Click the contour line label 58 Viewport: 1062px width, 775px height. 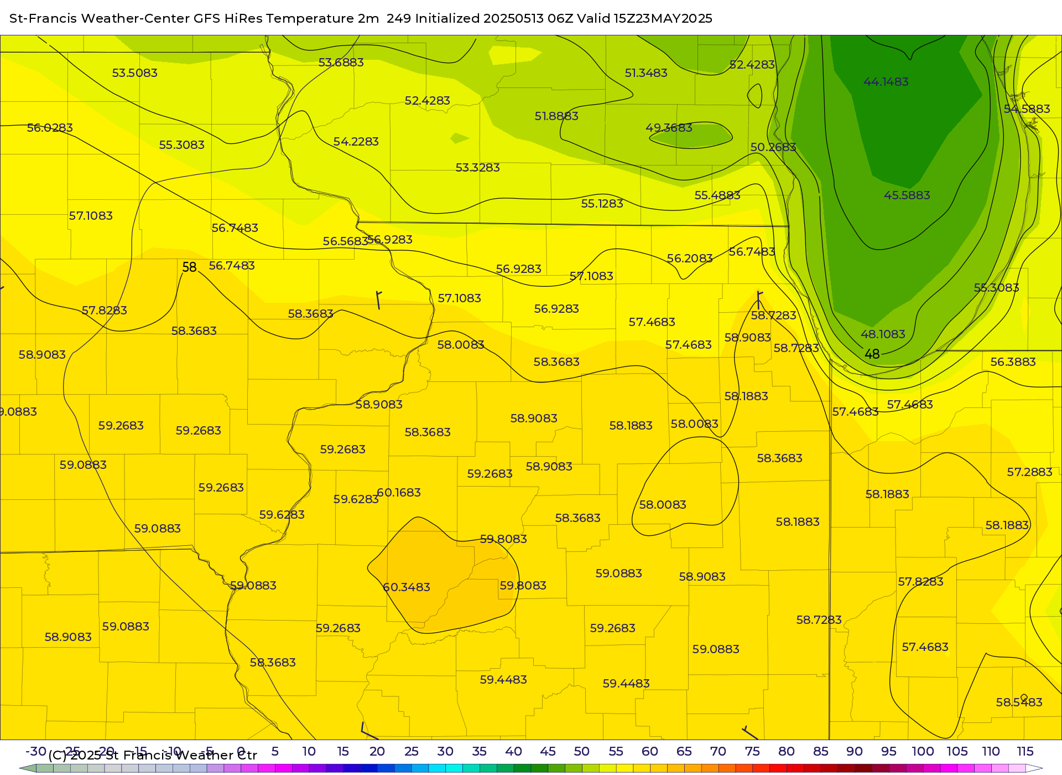(189, 267)
